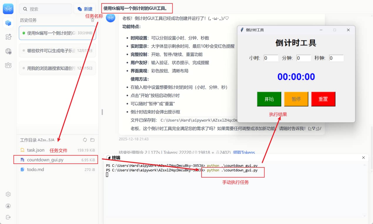
Task: Click the task.json file icon
Action: pyautogui.click(x=22, y=150)
